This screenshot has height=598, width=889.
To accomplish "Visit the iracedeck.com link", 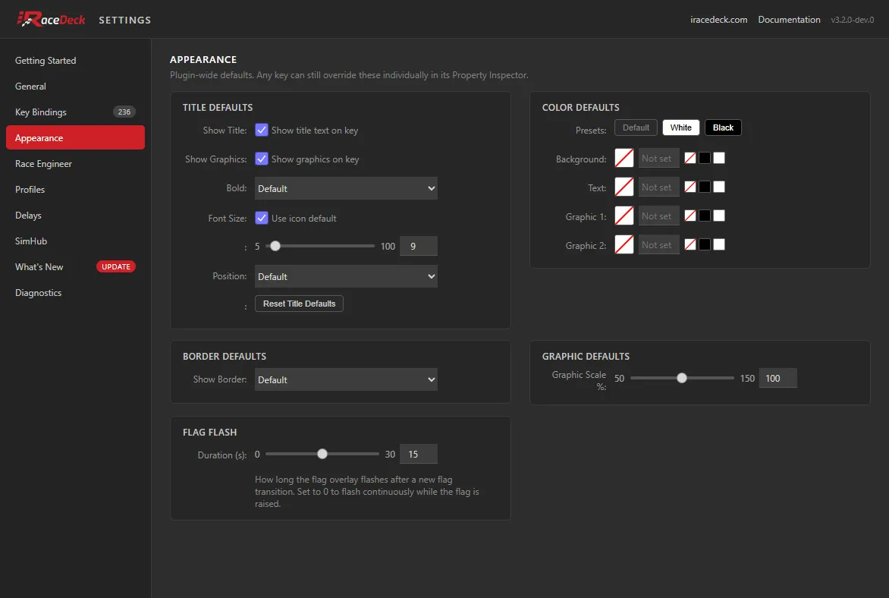I will tap(718, 19).
